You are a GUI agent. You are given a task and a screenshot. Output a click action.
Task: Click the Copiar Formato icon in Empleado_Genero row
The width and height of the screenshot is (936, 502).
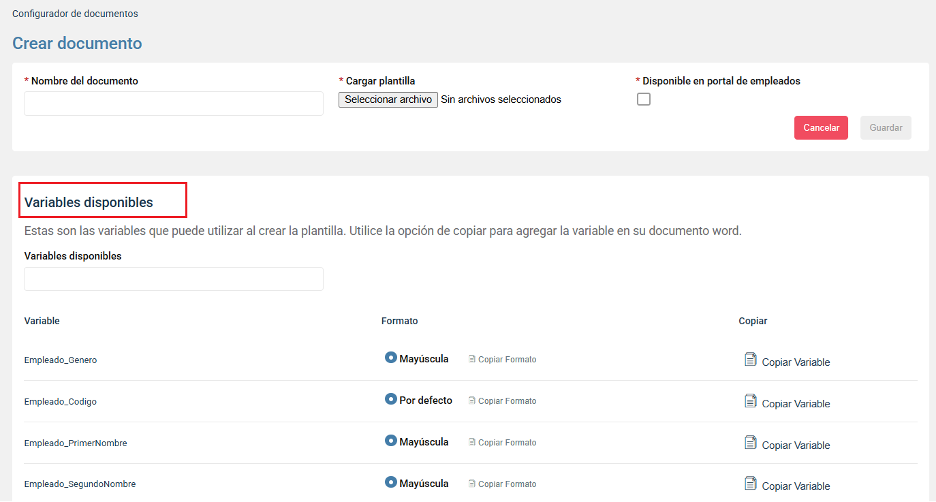(471, 359)
